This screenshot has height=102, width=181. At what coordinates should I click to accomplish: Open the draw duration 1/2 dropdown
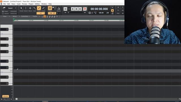(41, 13)
